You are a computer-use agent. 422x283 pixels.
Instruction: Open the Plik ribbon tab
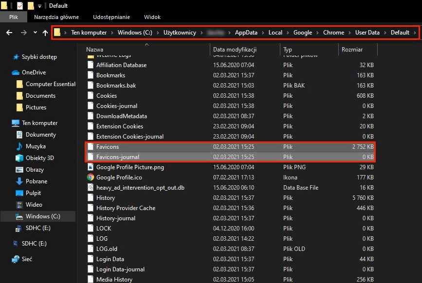point(14,17)
